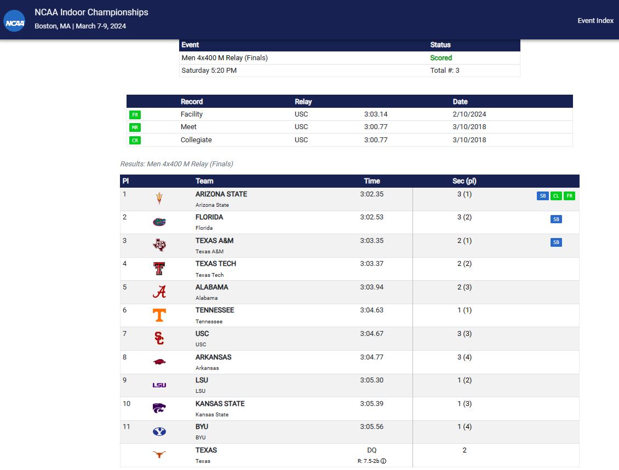The image size is (619, 470).
Task: Click the DQ rule info icon
Action: [383, 461]
